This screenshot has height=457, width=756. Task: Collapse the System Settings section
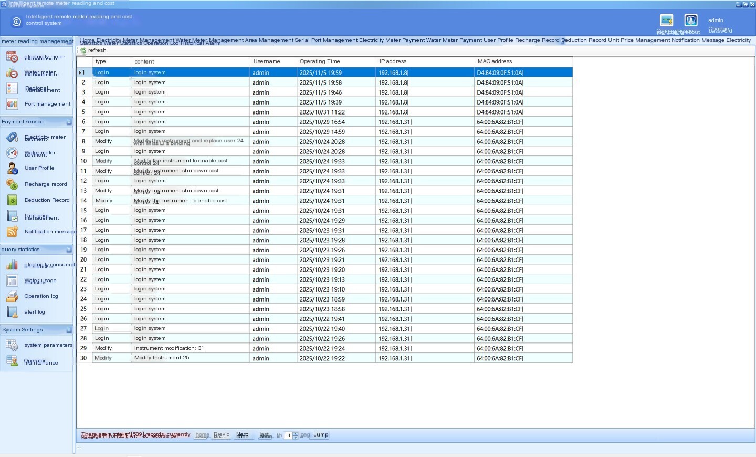coord(69,330)
